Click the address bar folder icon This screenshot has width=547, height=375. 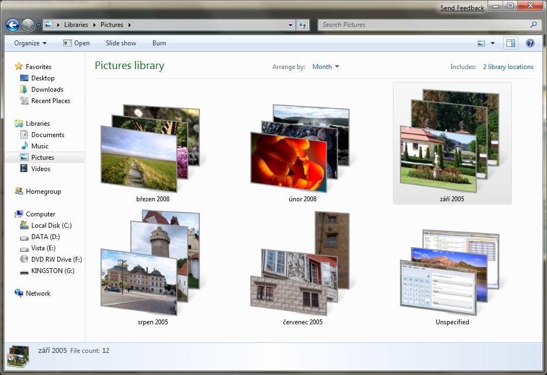pyautogui.click(x=49, y=25)
